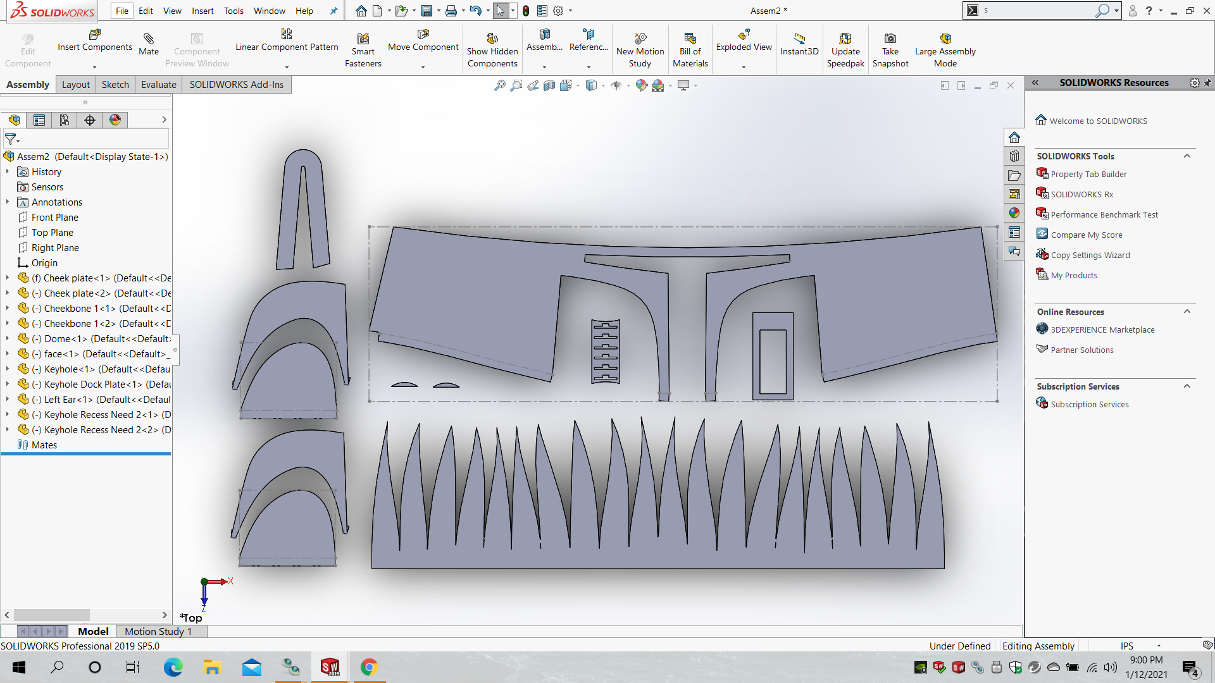
Task: Click the SOLIDWORKS search field
Action: (x=1038, y=11)
